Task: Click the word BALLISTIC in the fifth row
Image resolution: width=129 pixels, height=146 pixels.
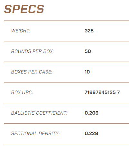Action: click(23, 113)
